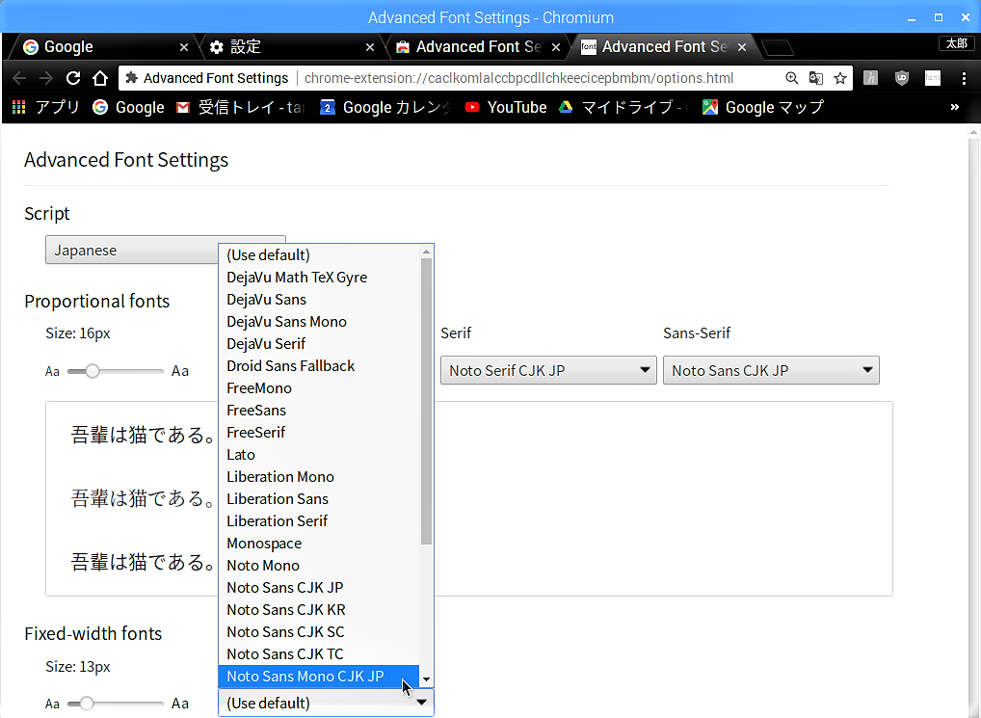Select Noto Sans Mono CJK JP option
This screenshot has width=981, height=718.
(x=305, y=677)
